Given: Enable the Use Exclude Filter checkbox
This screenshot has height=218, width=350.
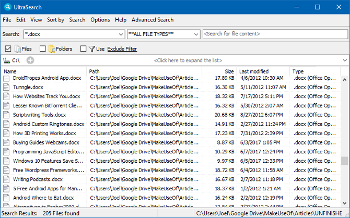Looking at the screenshot, I should click(83, 49).
